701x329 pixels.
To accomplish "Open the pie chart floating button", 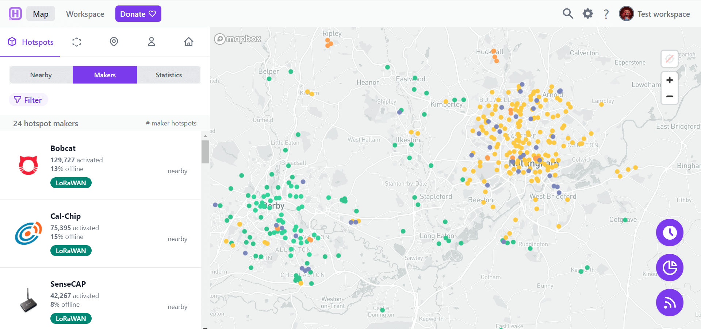I will click(670, 267).
